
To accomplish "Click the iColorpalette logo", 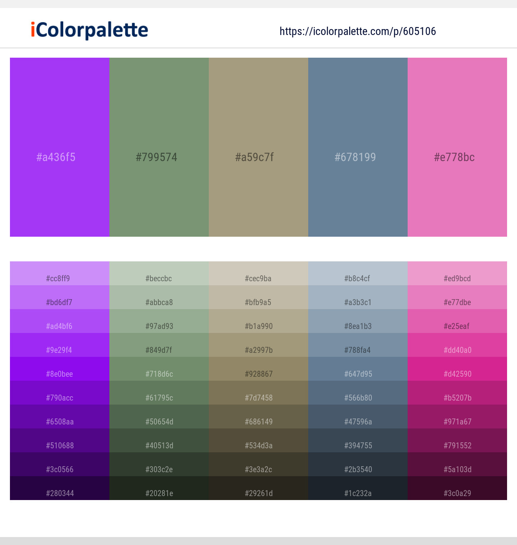I will pyautogui.click(x=89, y=30).
